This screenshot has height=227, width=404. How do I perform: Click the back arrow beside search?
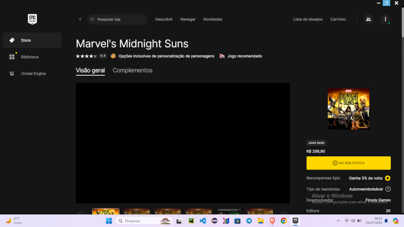click(80, 19)
